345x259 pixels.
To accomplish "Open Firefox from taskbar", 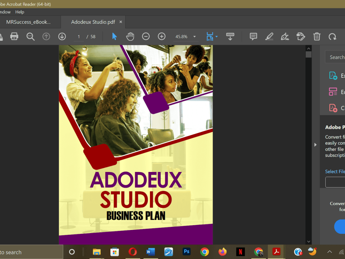I will click(x=223, y=252).
